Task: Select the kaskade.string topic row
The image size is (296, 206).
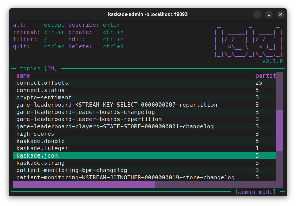Action: click(x=145, y=163)
